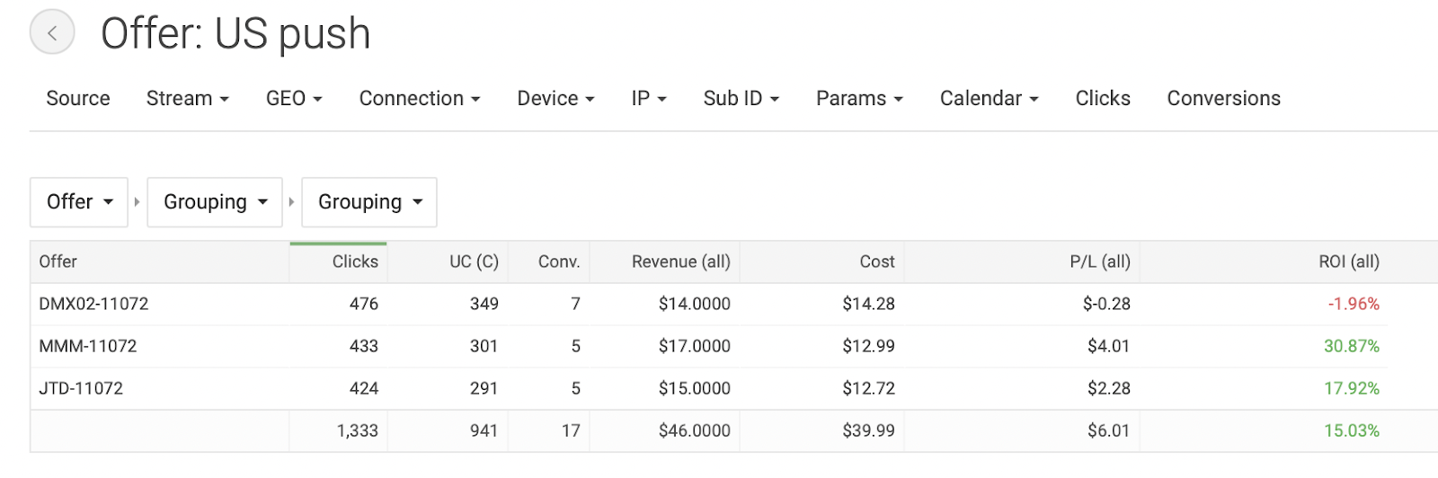Sort table by Clicks column
The height and width of the screenshot is (478, 1438).
[x=355, y=262]
